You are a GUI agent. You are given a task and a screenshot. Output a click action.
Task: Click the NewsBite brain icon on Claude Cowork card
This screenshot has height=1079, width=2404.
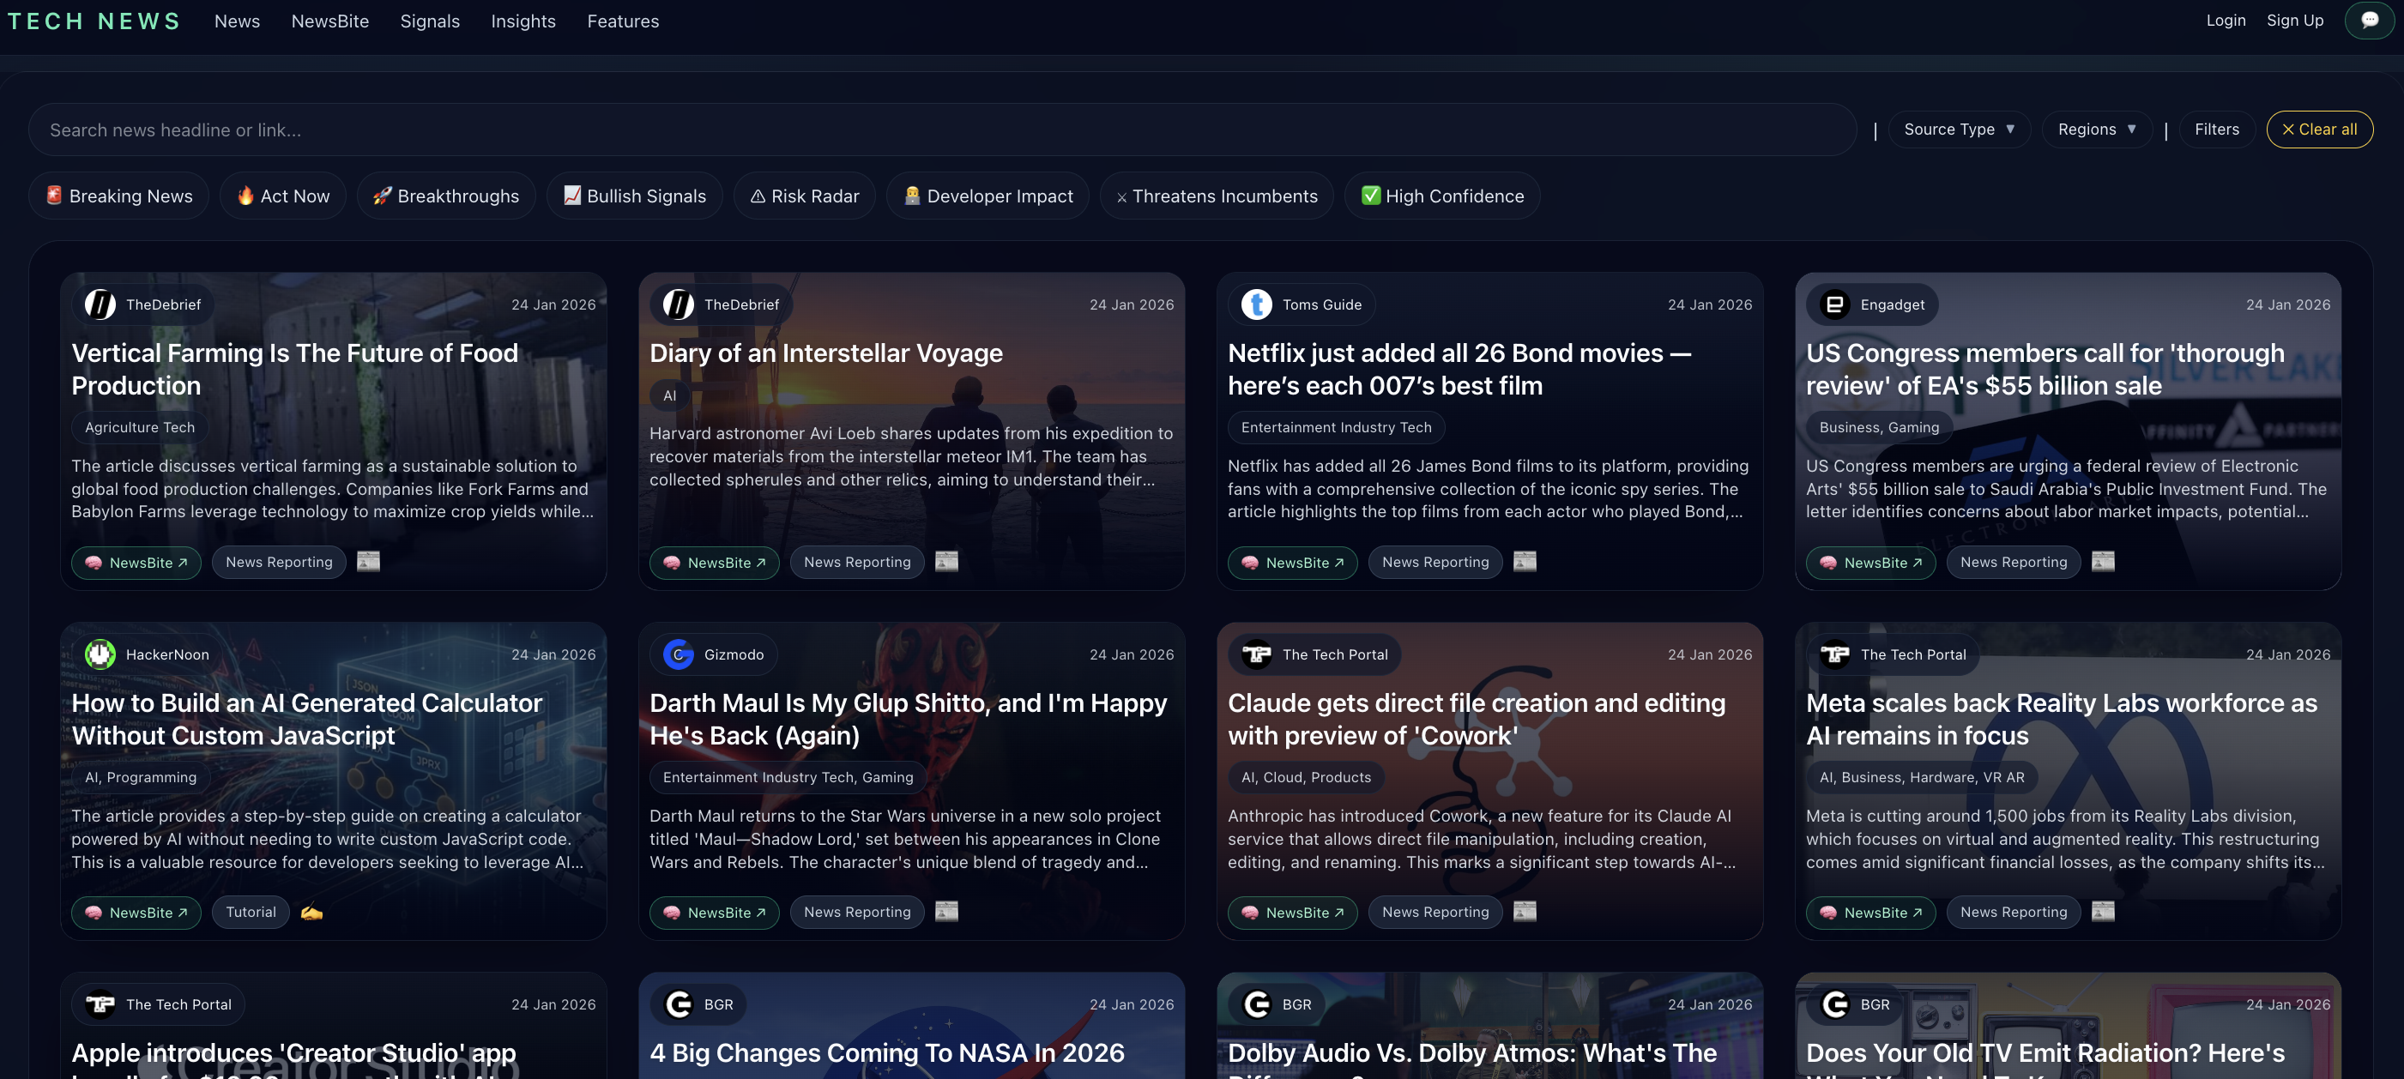(x=1251, y=912)
